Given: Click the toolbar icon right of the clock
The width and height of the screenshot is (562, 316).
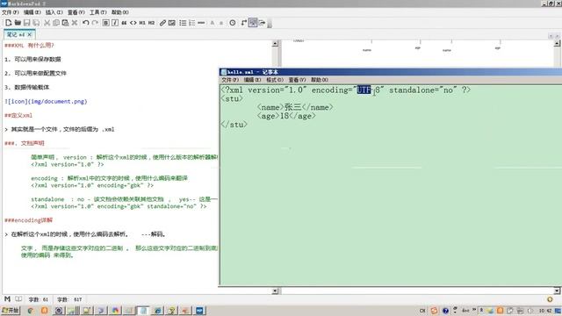Looking at the screenshot, I should tap(244, 23).
